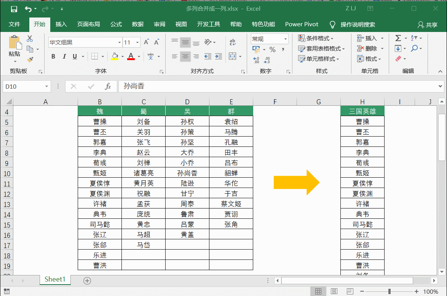Click the orientation text-angle icon
Image resolution: width=447 pixels, height=296 pixels.
pyautogui.click(x=208, y=42)
